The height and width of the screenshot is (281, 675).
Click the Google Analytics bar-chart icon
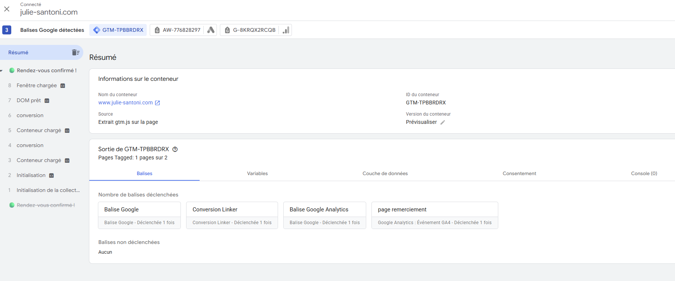286,30
